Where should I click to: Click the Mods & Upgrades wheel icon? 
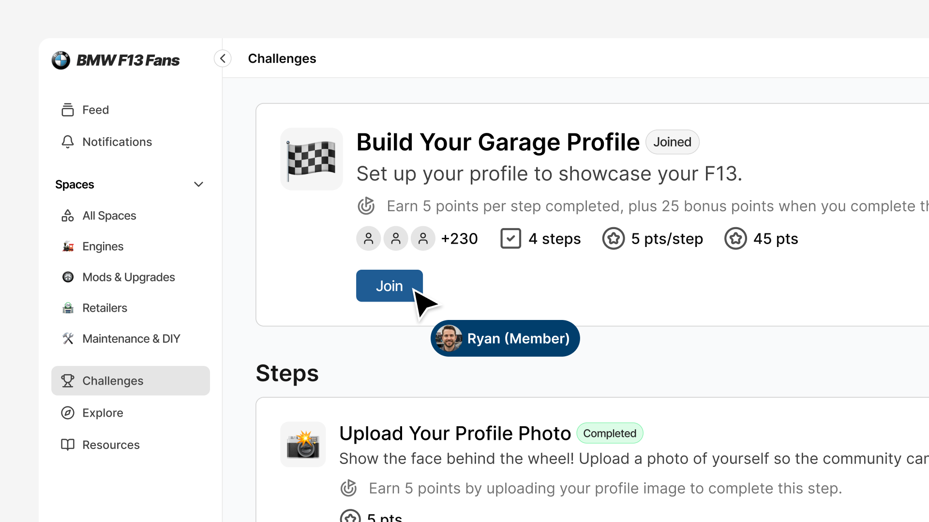(x=68, y=277)
